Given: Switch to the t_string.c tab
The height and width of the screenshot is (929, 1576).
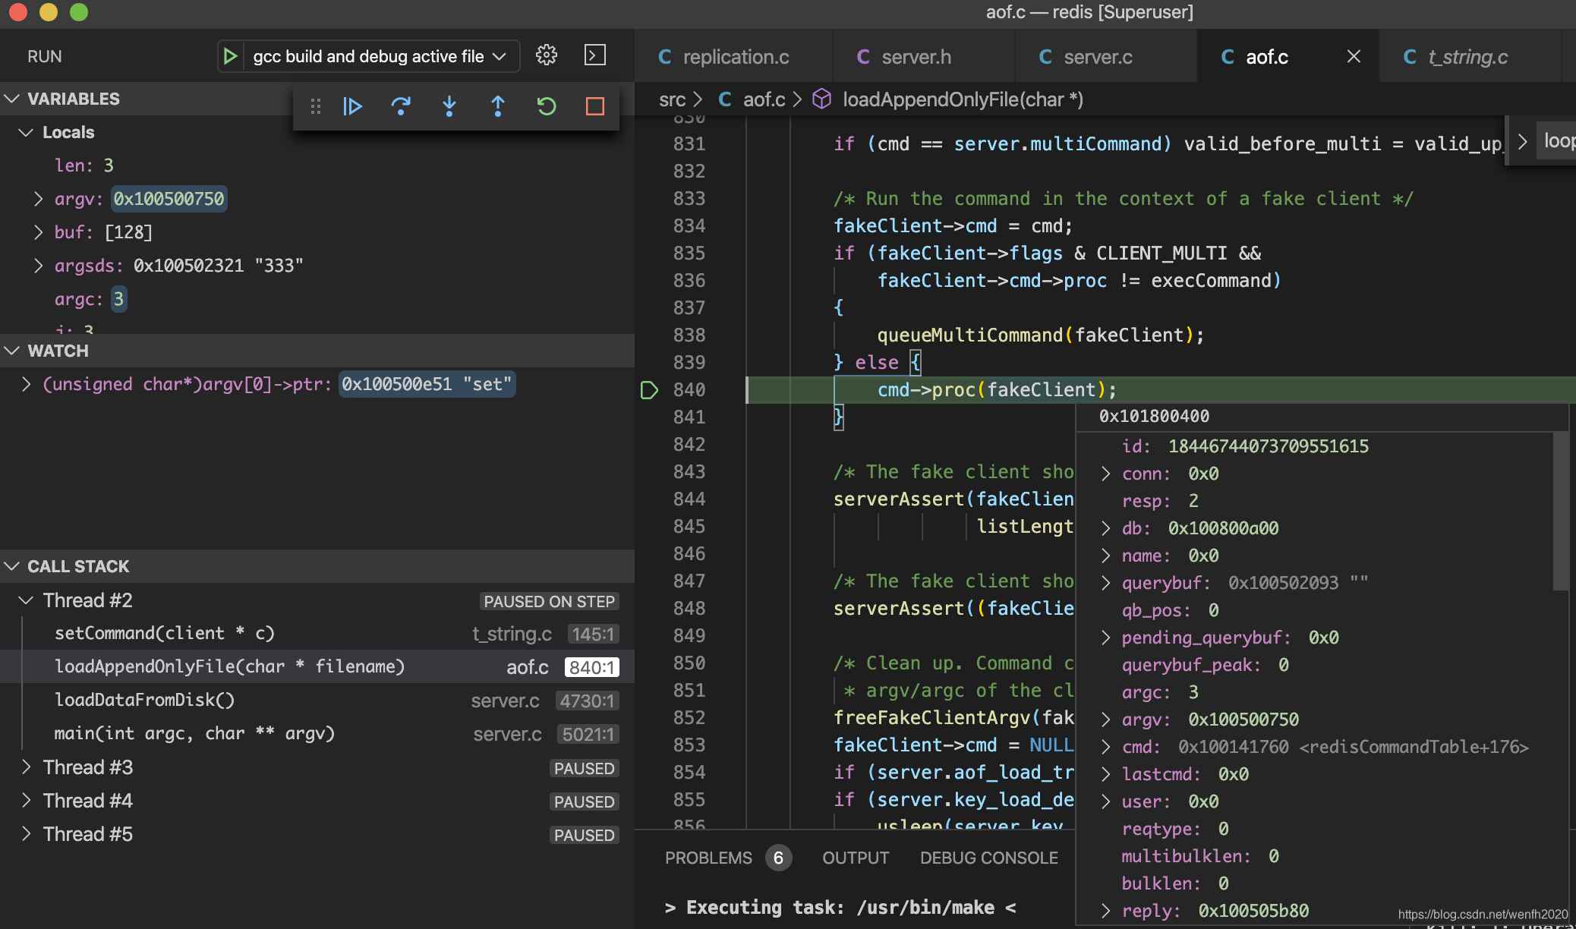Looking at the screenshot, I should point(1470,56).
